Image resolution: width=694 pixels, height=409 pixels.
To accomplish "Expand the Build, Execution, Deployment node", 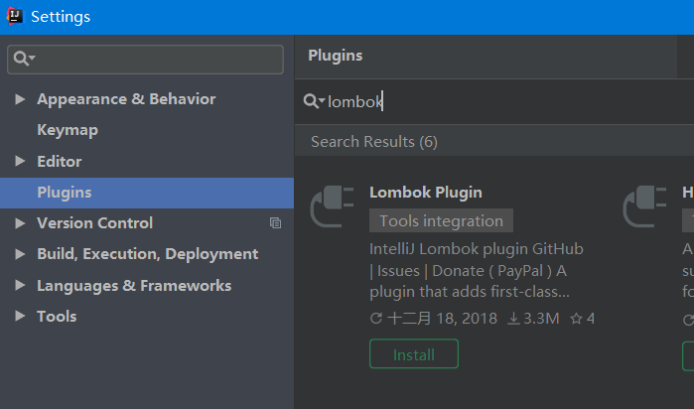I will click(x=21, y=254).
